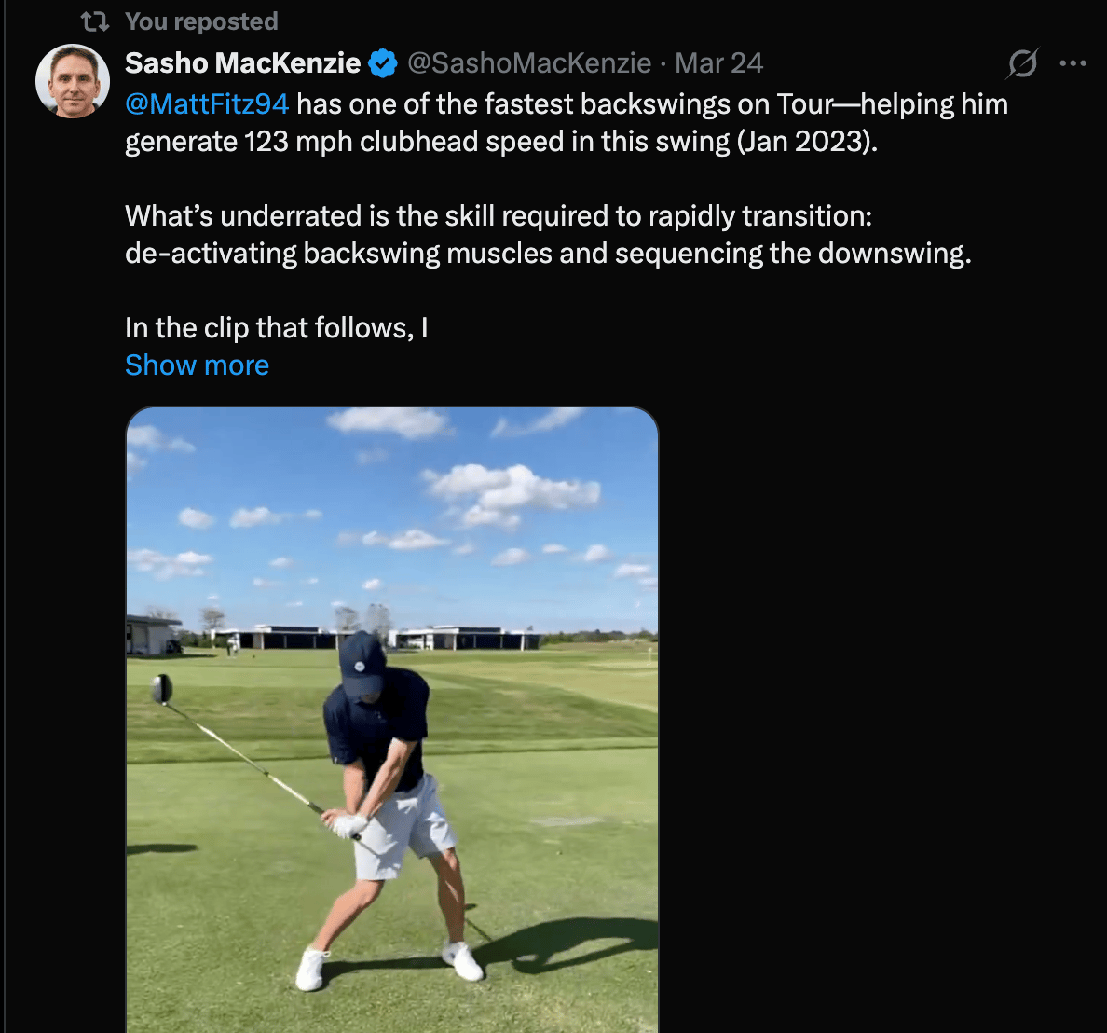Click the "What's underrated" paragraph text
Screen dimensions: 1107x1033
(499, 216)
